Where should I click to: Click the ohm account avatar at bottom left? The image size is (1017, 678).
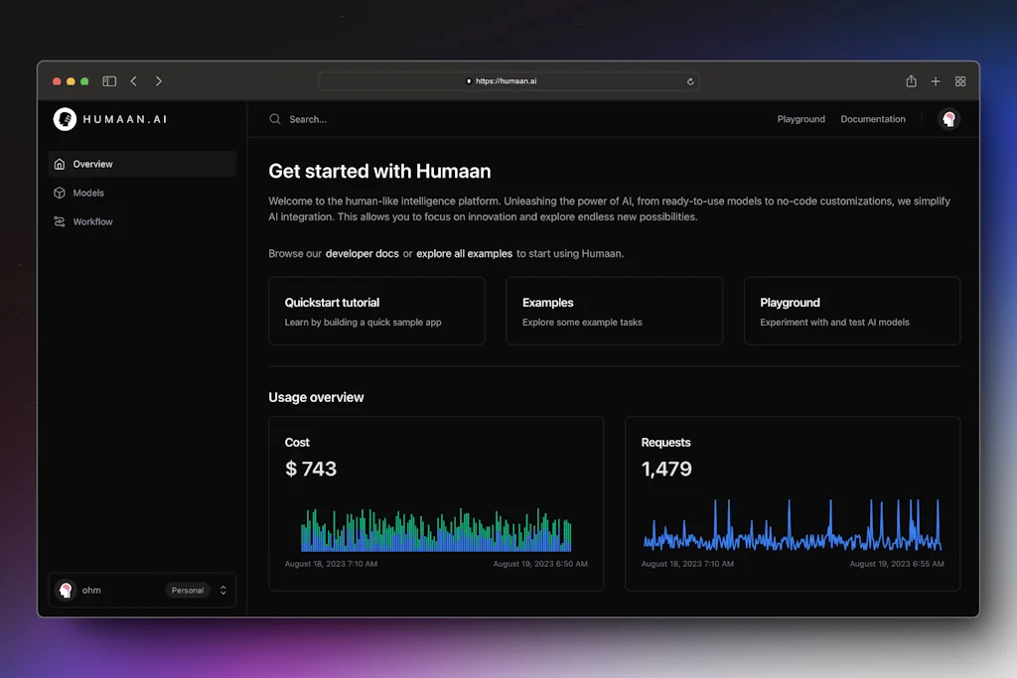tap(66, 590)
